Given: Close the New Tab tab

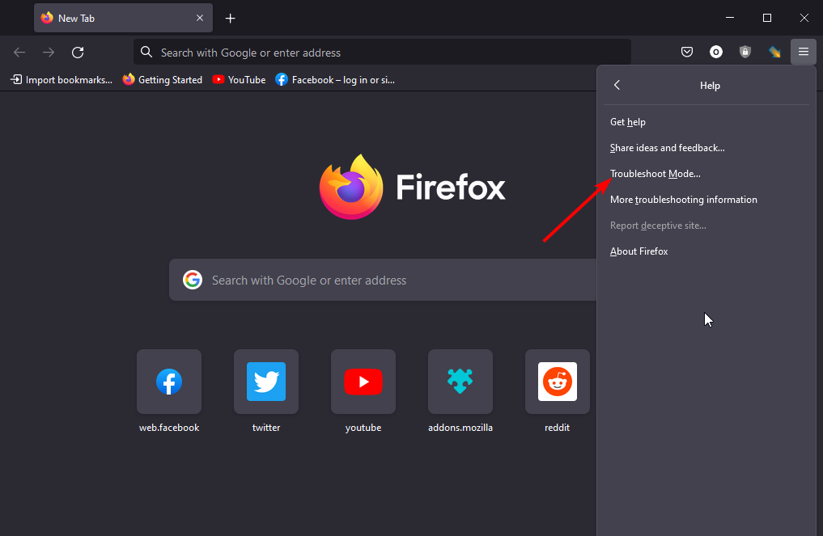Looking at the screenshot, I should 200,18.
